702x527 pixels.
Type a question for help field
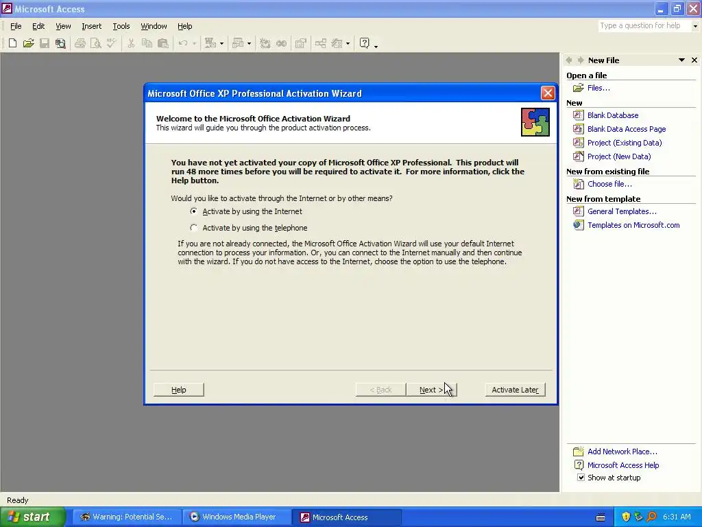tap(644, 26)
